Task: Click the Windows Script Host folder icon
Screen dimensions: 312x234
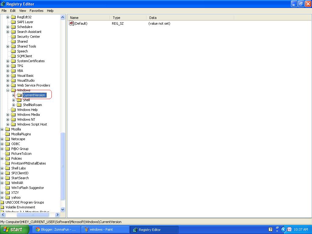Action: 13,124
